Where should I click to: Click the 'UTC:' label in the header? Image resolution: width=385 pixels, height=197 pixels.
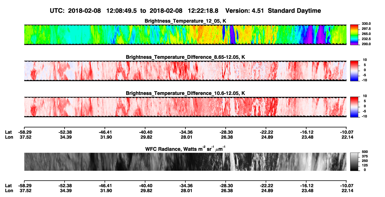[57, 11]
